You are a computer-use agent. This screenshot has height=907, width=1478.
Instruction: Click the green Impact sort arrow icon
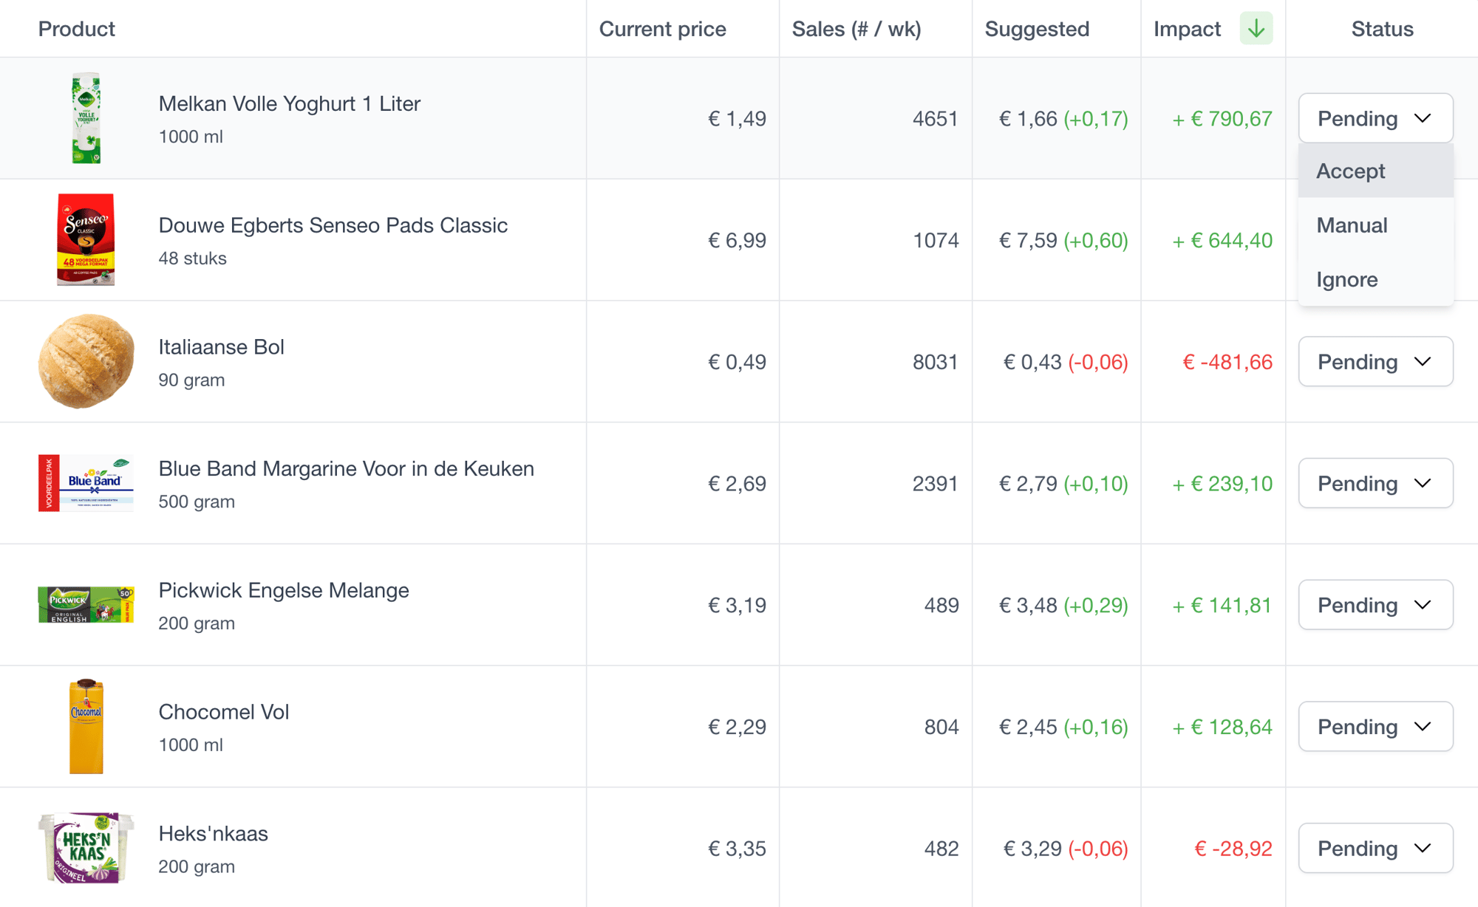tap(1256, 29)
